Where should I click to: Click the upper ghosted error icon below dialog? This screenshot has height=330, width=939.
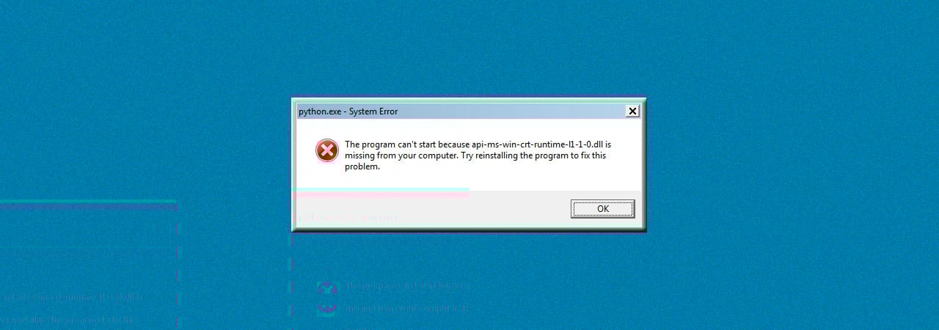(326, 287)
